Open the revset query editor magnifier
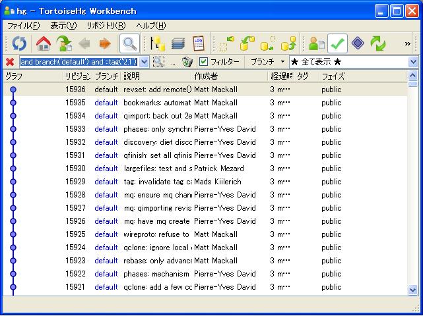423x316 pixels. tap(158, 62)
